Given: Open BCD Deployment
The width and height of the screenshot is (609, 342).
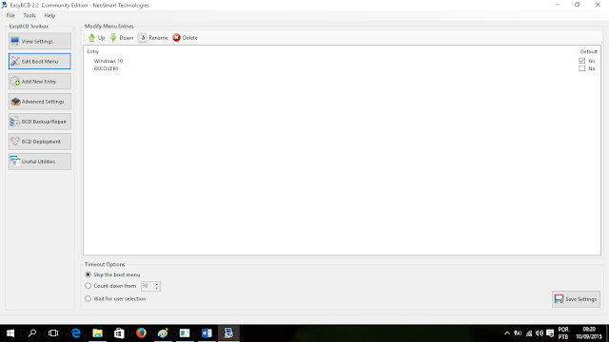Looking at the screenshot, I should tap(40, 142).
